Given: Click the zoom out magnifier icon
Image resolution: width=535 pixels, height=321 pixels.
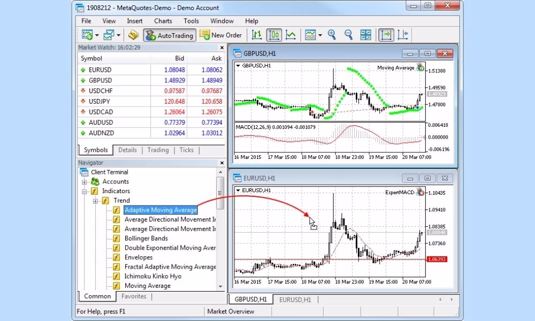Looking at the screenshot, I should coord(348,35).
